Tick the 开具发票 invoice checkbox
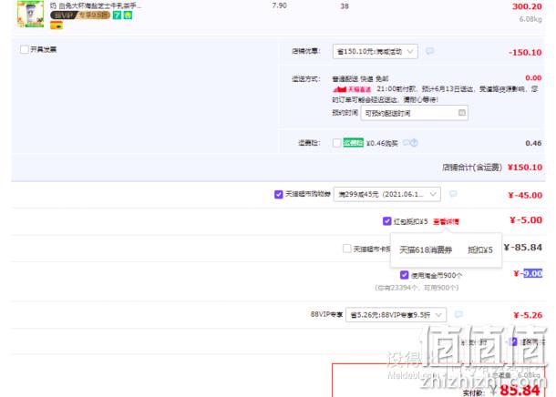Viewport: 556px width, 397px height. pos(24,49)
